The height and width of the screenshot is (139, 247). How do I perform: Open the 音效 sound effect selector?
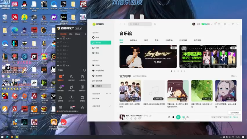pyautogui.click(x=226, y=117)
